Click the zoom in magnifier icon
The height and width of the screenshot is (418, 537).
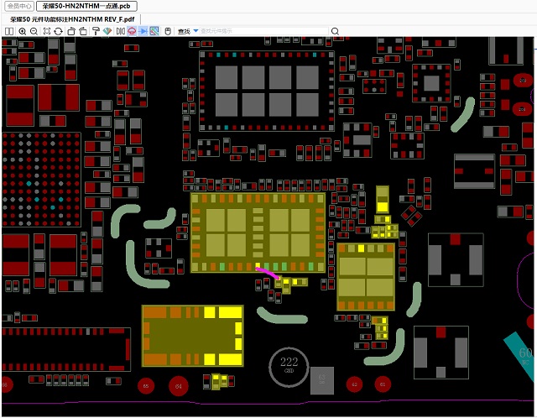22,31
